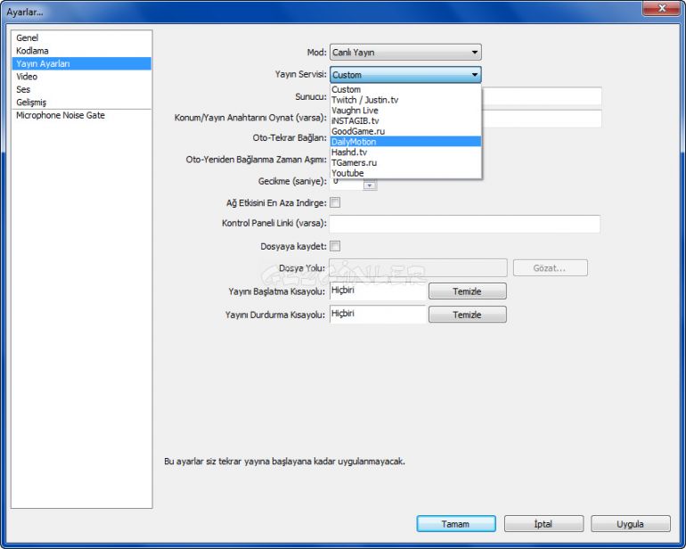
Task: Click the Tamam button
Action: tap(456, 524)
